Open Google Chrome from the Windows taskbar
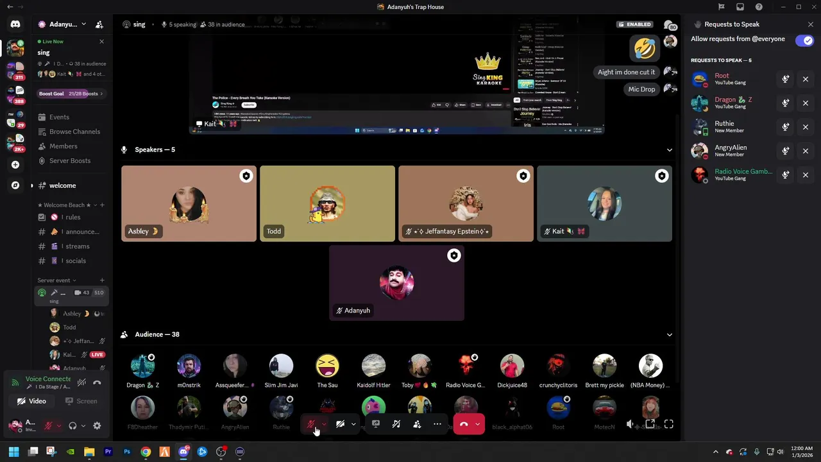Image resolution: width=821 pixels, height=462 pixels. tap(146, 452)
